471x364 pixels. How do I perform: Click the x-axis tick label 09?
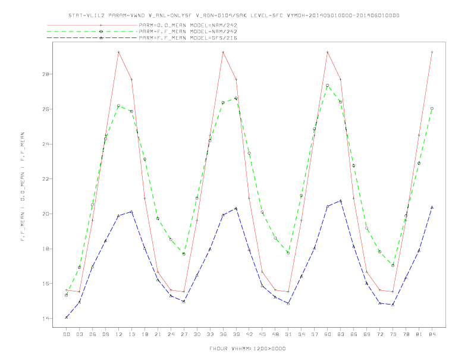[105, 334]
